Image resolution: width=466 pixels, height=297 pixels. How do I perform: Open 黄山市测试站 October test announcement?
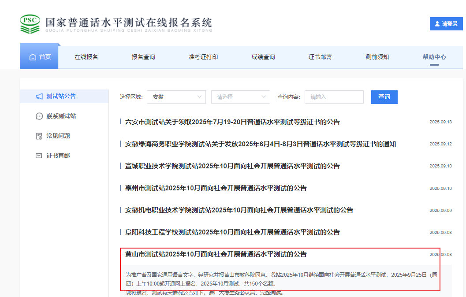pyautogui.click(x=216, y=254)
